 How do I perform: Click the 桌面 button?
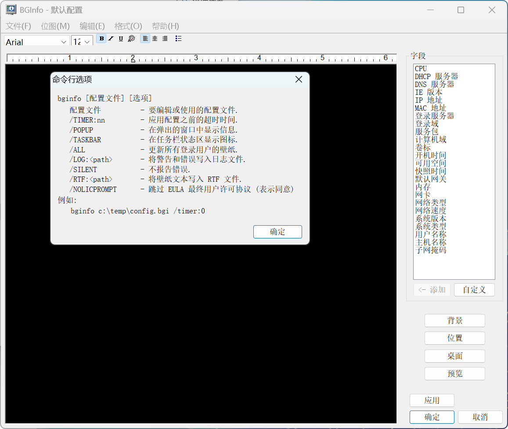(455, 356)
